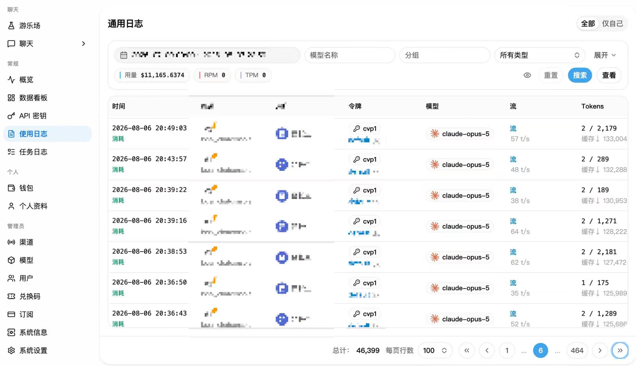Click the calendar icon in date range field
The height and width of the screenshot is (366, 636).
pos(124,55)
